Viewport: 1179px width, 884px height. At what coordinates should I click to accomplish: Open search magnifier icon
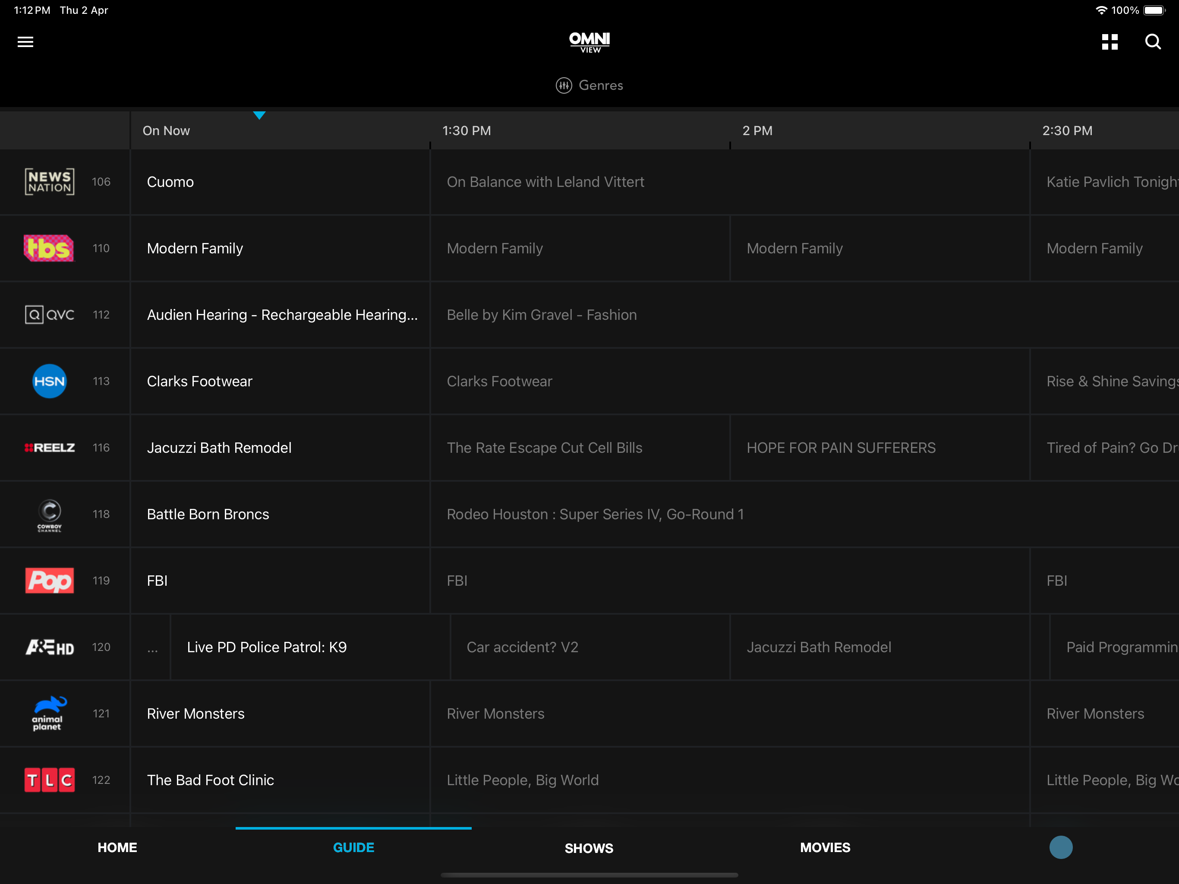click(1153, 41)
